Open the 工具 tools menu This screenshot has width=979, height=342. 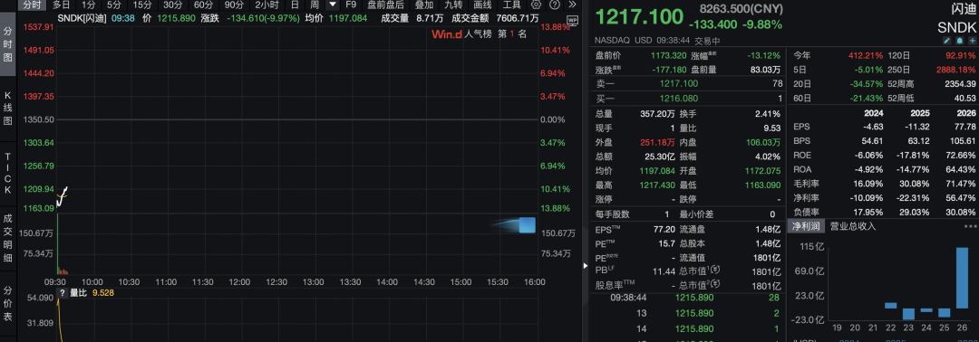pos(512,5)
